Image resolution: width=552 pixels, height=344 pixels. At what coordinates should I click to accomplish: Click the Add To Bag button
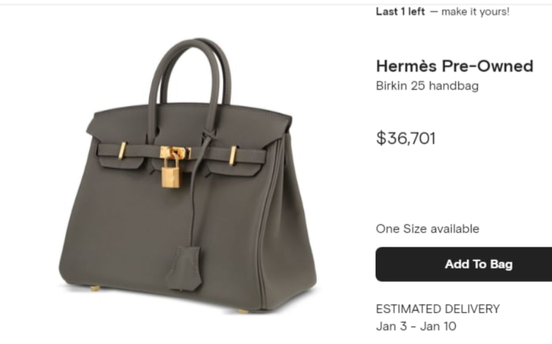coord(464,264)
